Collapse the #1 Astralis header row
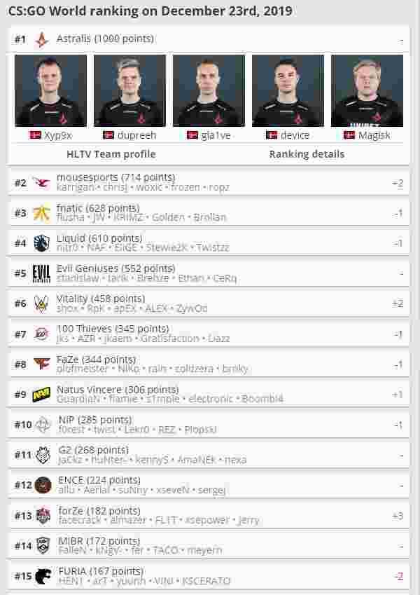420x595 pixels. pos(209,39)
